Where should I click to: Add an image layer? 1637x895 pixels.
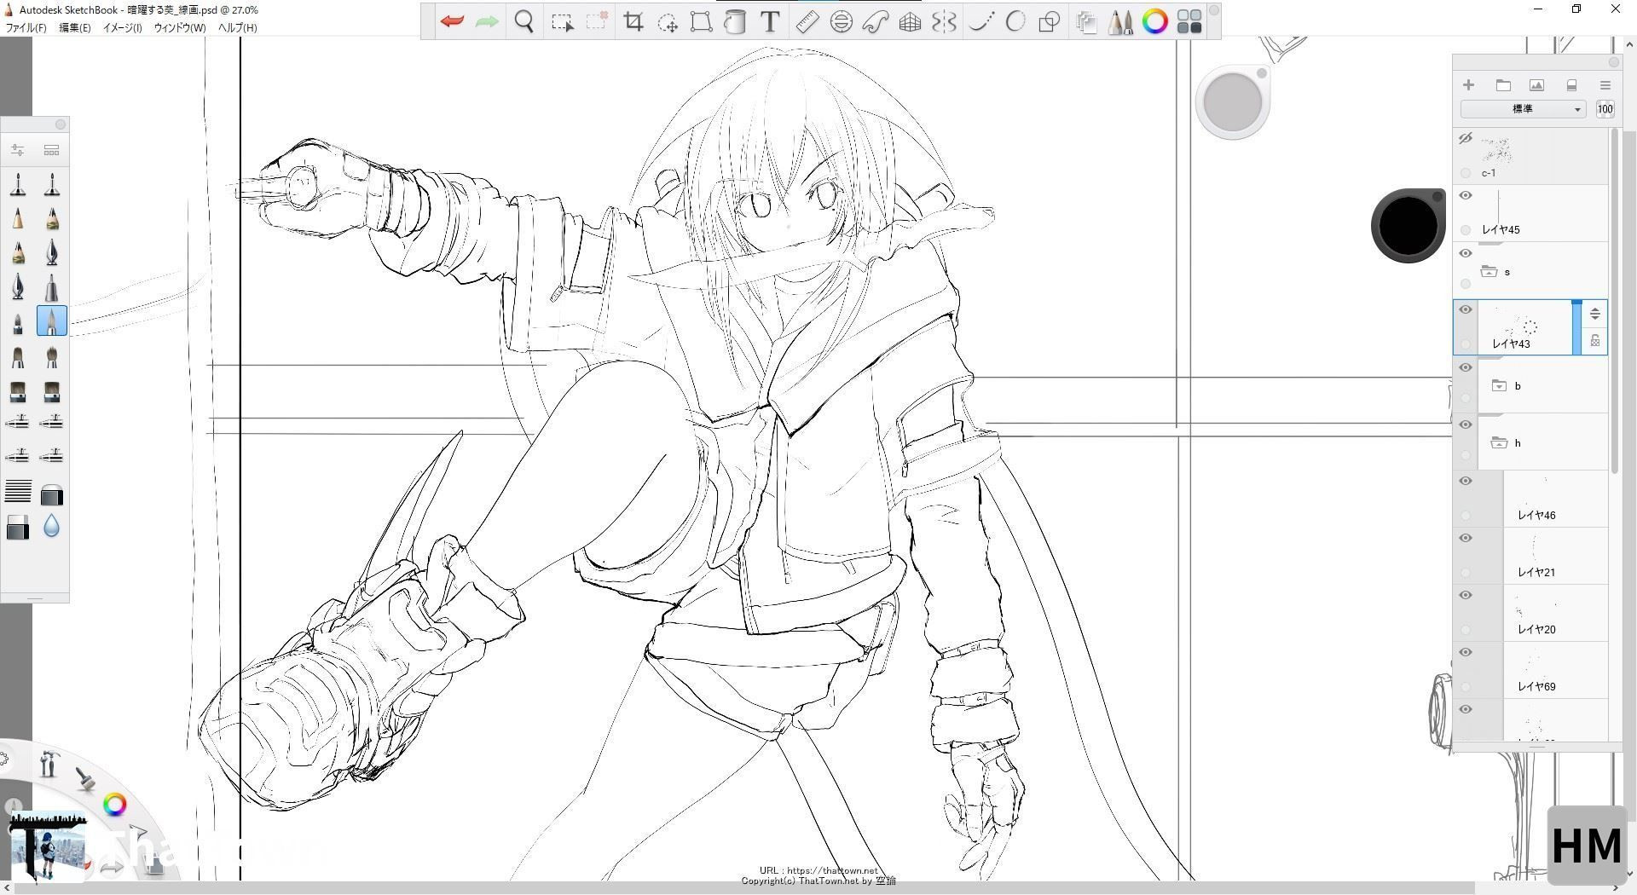click(1536, 84)
